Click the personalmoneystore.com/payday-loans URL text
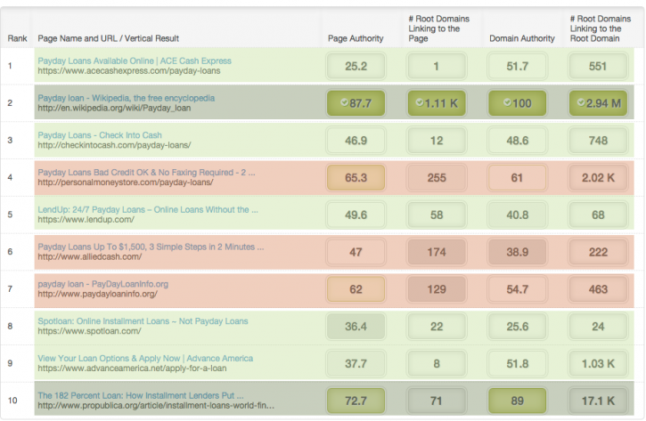Screen dimensions: 646x421 [126, 182]
